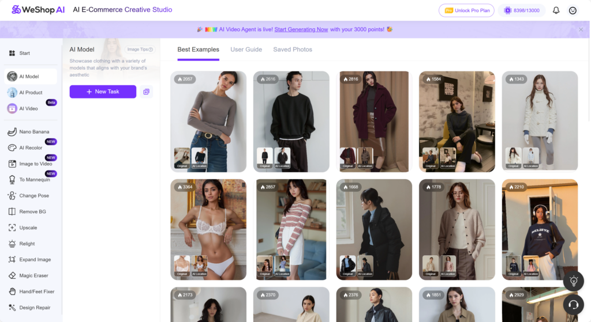The height and width of the screenshot is (322, 591).
Task: Select the Relight tool icon
Action: click(x=12, y=244)
